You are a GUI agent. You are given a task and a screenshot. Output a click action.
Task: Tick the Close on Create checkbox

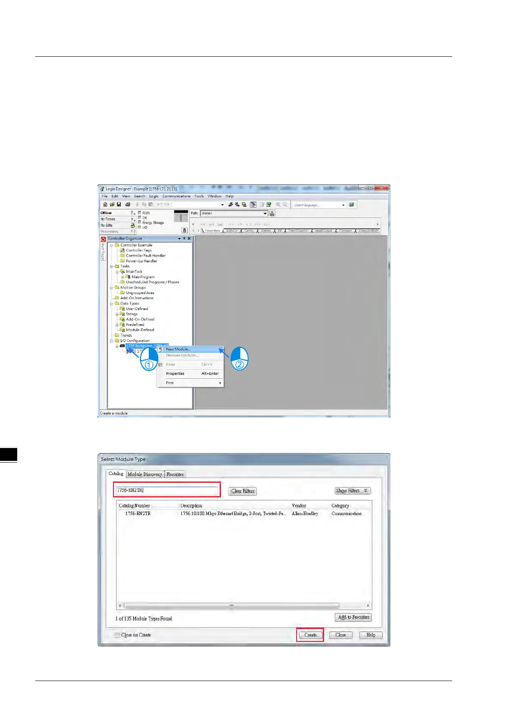(x=117, y=635)
